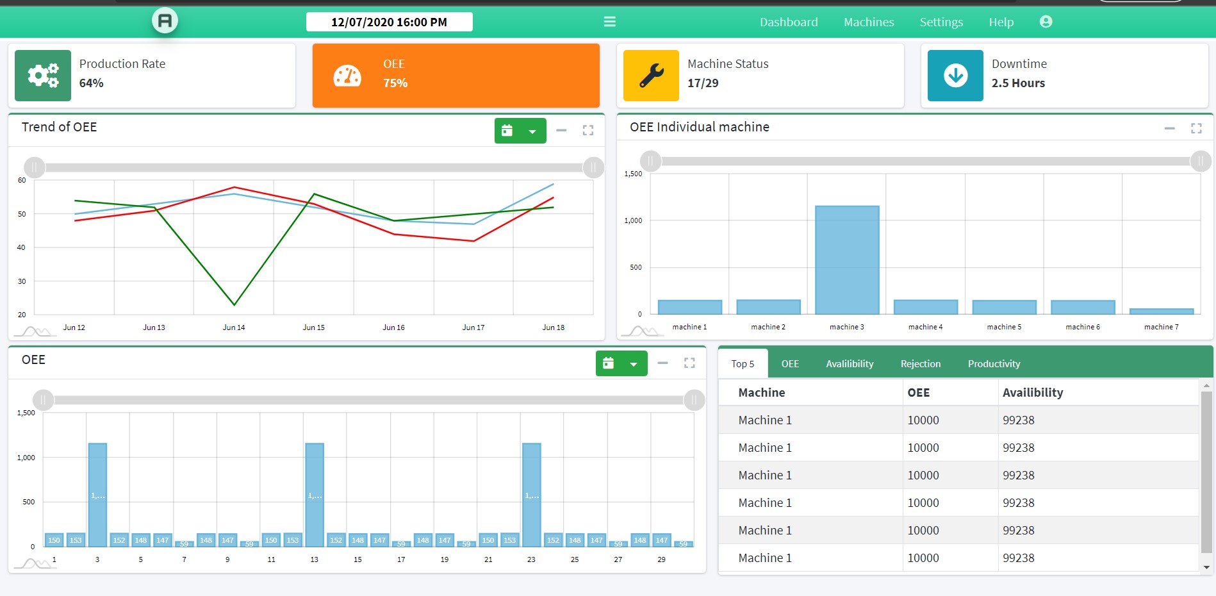The width and height of the screenshot is (1216, 596).
Task: Click the date and time field
Action: 389,22
